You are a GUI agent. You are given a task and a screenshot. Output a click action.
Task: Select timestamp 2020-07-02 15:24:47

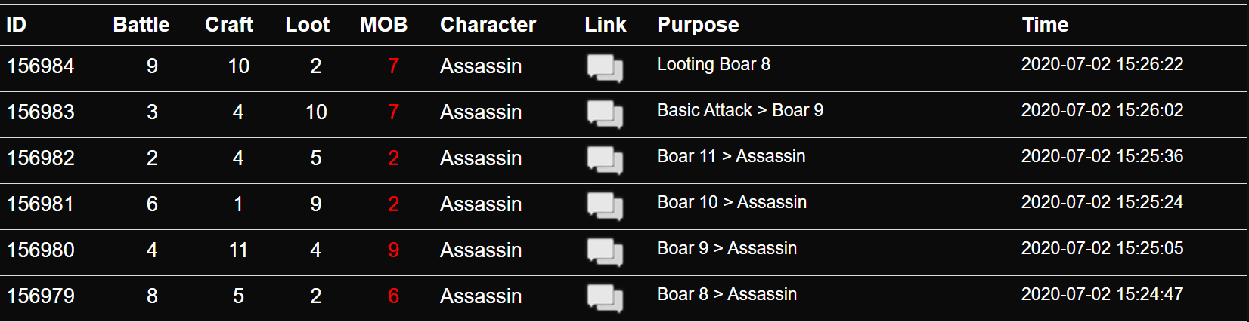[x=1102, y=295]
